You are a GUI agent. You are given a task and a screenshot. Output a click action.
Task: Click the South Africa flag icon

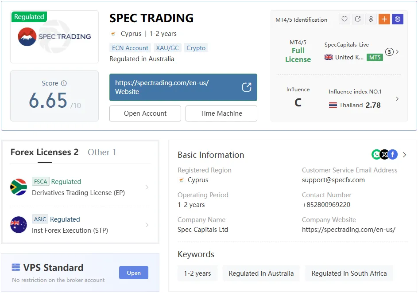(19, 187)
